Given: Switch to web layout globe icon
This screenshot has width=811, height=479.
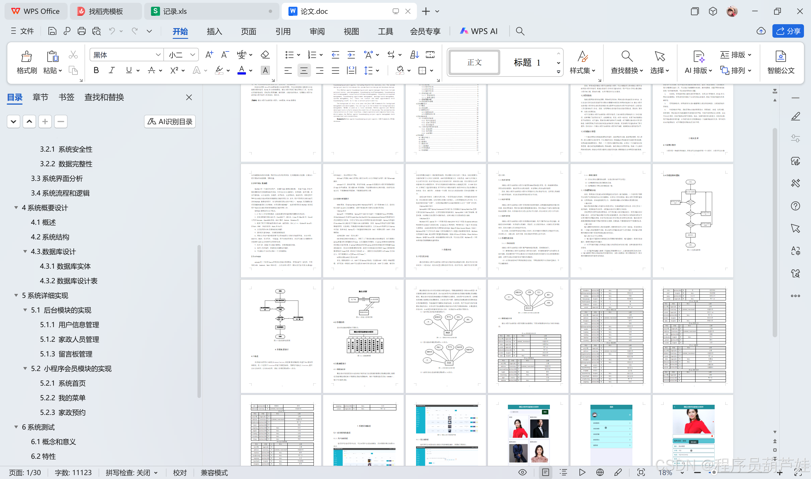Looking at the screenshot, I should click(x=600, y=472).
